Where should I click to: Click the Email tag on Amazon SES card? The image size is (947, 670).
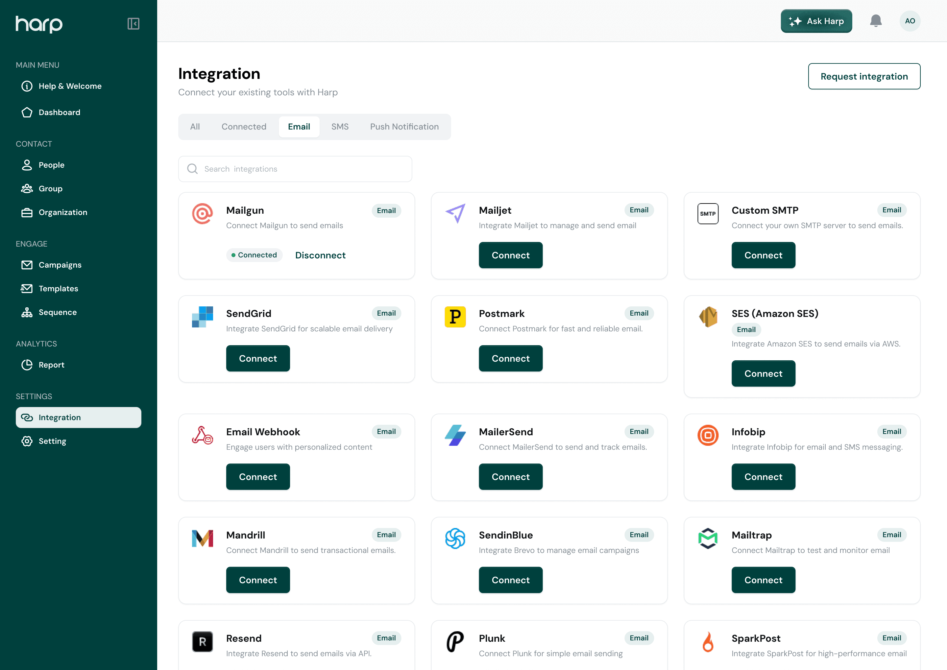point(746,330)
